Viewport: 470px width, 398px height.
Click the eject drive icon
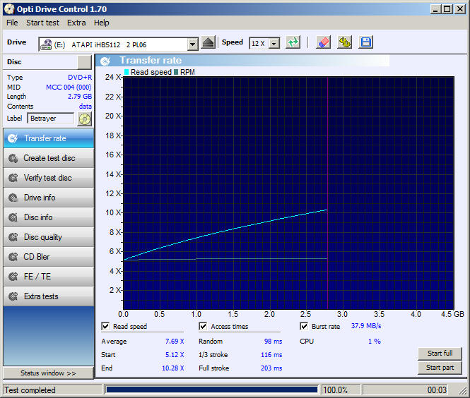click(208, 42)
